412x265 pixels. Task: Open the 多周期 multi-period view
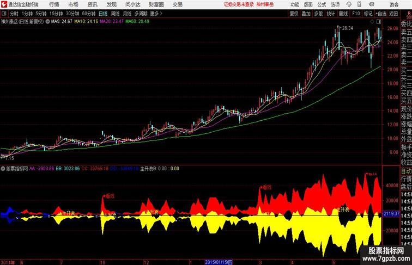141,14
